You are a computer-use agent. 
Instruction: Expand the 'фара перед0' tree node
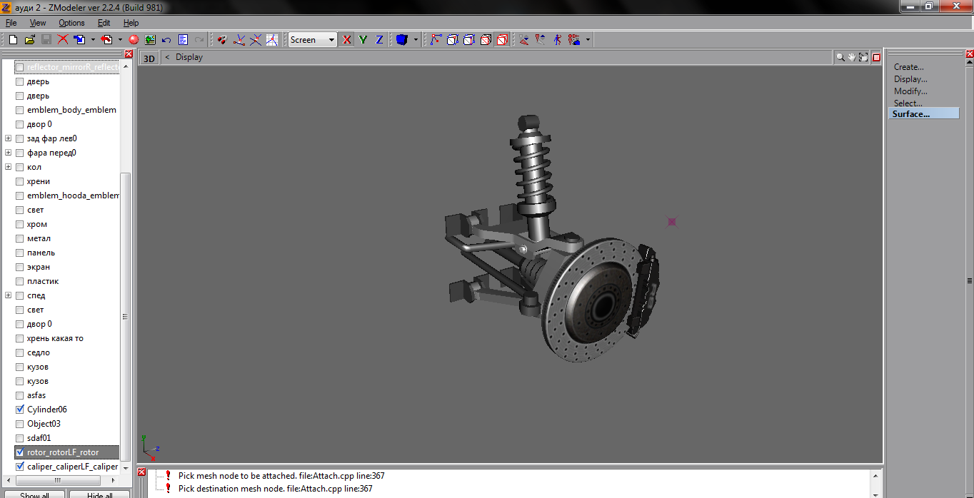[x=8, y=153]
